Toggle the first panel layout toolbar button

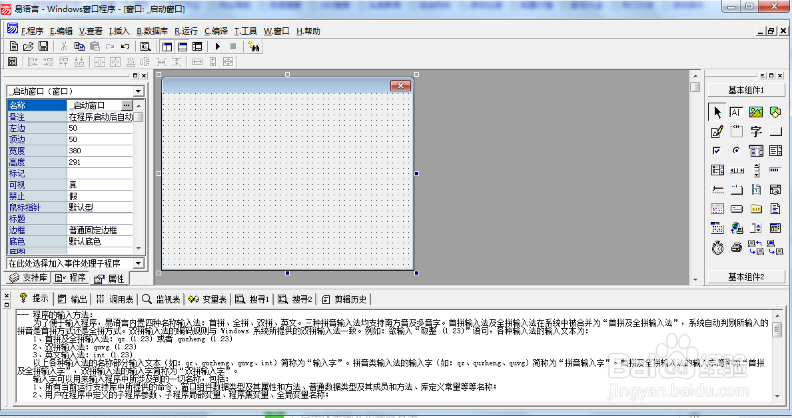click(x=167, y=47)
